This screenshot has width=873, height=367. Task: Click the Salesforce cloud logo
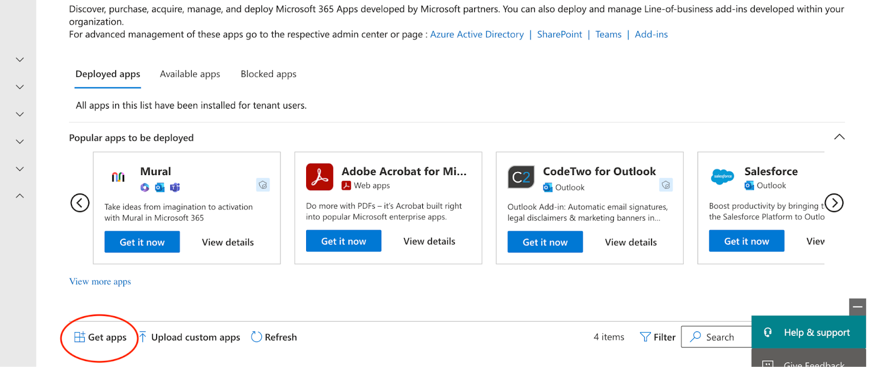722,177
